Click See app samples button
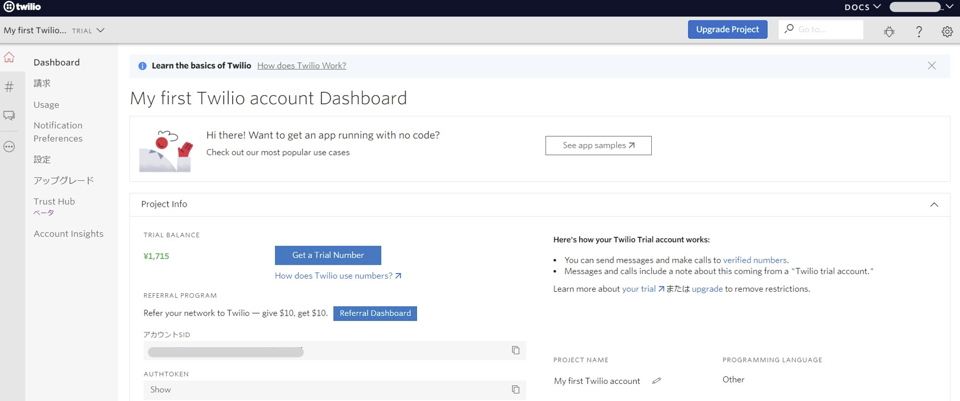This screenshot has height=401, width=960. pyautogui.click(x=598, y=146)
